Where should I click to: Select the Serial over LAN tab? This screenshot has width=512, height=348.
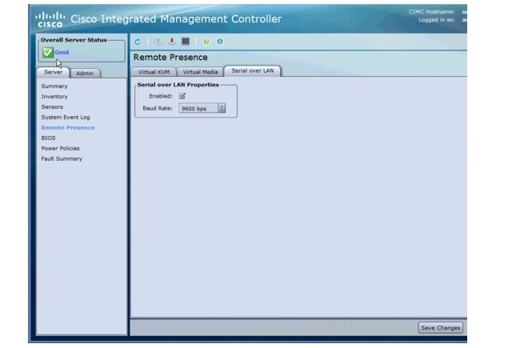click(x=253, y=71)
